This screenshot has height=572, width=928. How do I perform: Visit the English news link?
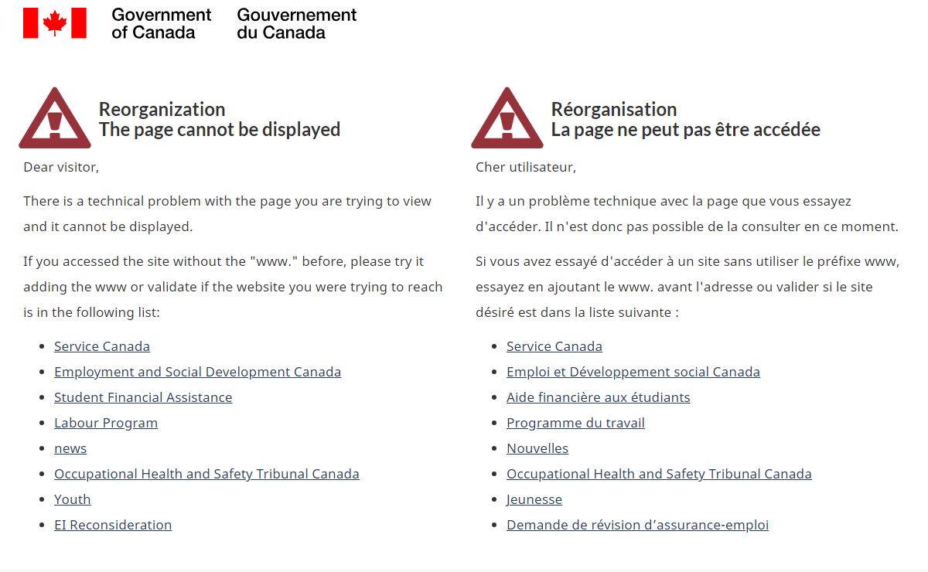tap(70, 448)
